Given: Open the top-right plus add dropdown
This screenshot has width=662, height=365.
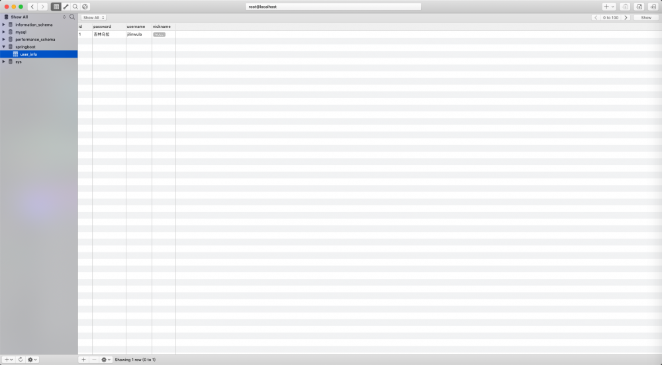Looking at the screenshot, I should tap(609, 7).
